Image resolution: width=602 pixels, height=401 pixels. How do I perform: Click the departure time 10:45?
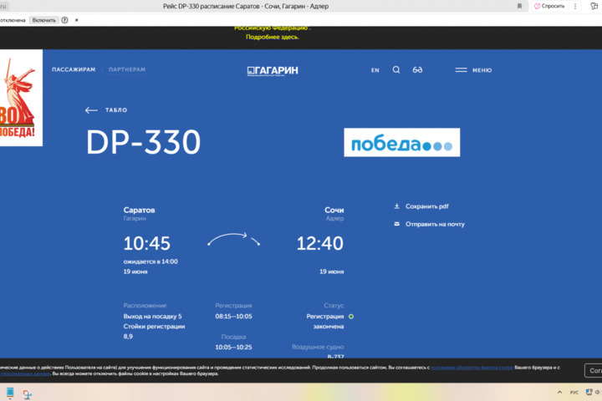tap(146, 243)
